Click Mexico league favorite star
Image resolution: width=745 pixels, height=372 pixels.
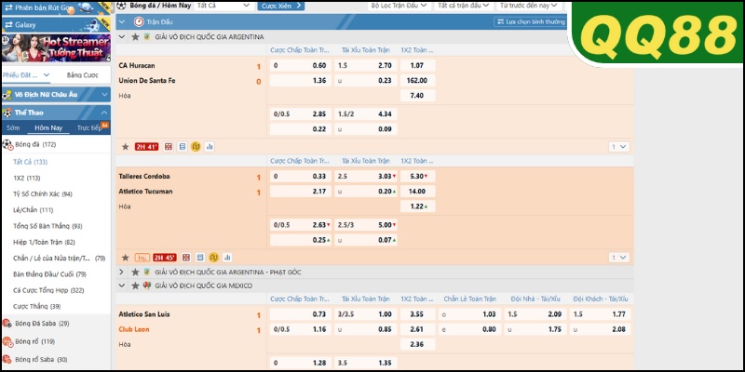click(x=135, y=286)
